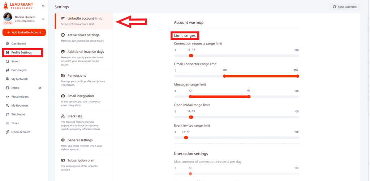The image size is (370, 181).
Task: Click the Campaigns megaphone icon
Action: coord(8,70)
